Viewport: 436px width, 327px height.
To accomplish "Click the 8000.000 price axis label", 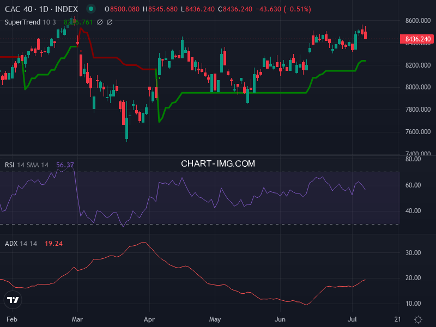I will click(x=418, y=87).
